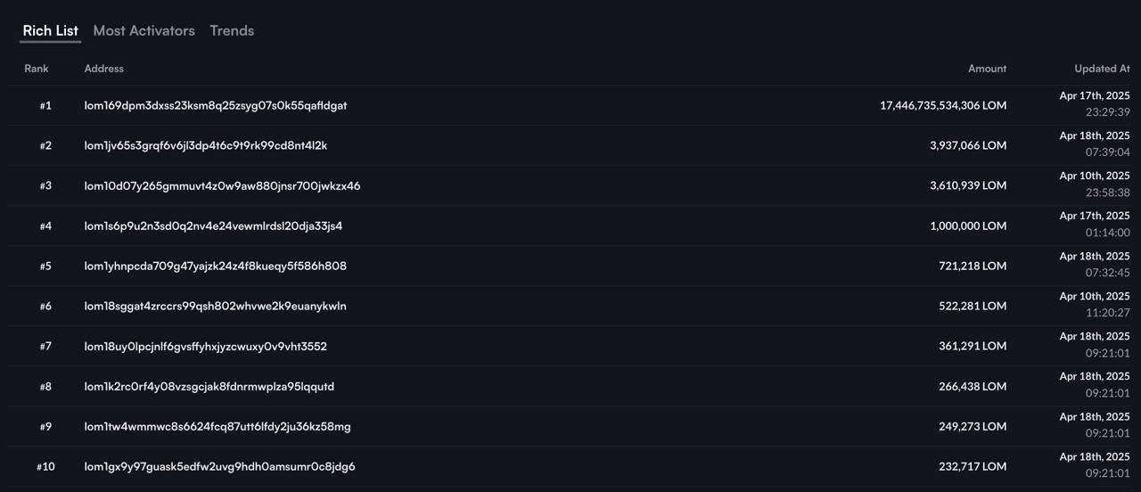Viewport: 1141px width, 492px height.
Task: Open address lom1yhnpcda709g47yajzk24z4f8kueqy5f586h808
Action: tap(216, 266)
